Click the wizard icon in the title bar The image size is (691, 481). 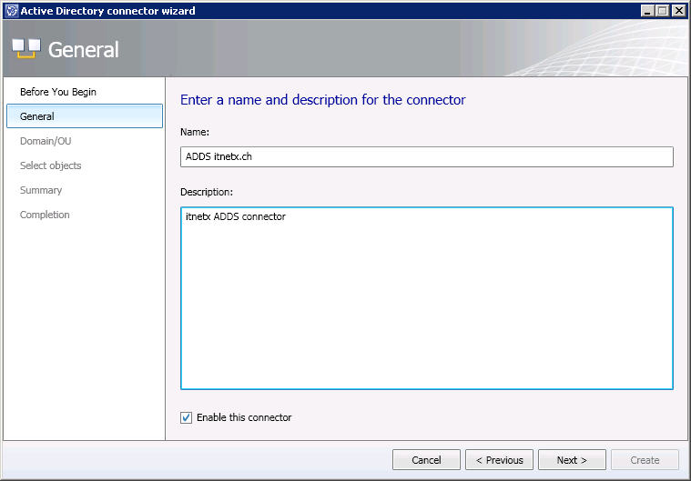click(x=10, y=11)
